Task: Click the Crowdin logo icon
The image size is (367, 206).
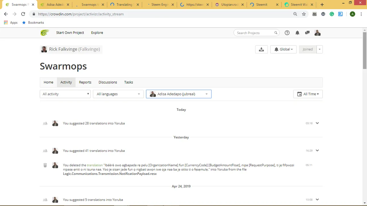Action: point(45,33)
